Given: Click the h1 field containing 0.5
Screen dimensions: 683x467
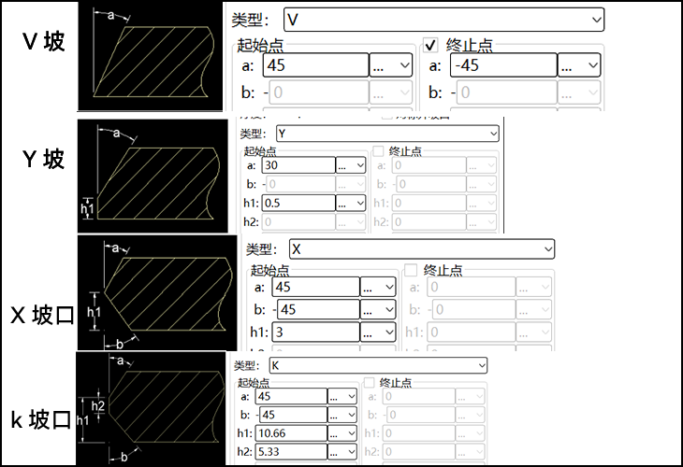Looking at the screenshot, I should point(298,203).
